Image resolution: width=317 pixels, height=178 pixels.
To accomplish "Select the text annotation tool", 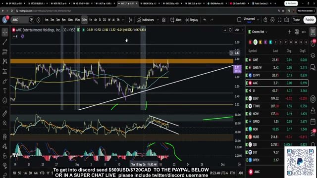I will tap(5, 91).
